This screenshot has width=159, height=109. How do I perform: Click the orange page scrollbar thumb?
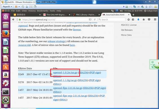point(157,50)
